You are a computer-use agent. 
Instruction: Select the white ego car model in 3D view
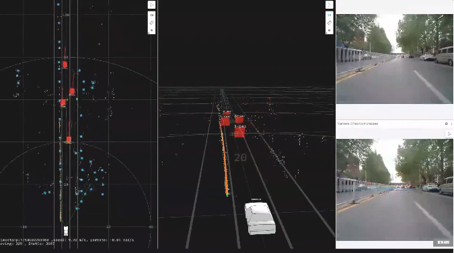pos(260,218)
